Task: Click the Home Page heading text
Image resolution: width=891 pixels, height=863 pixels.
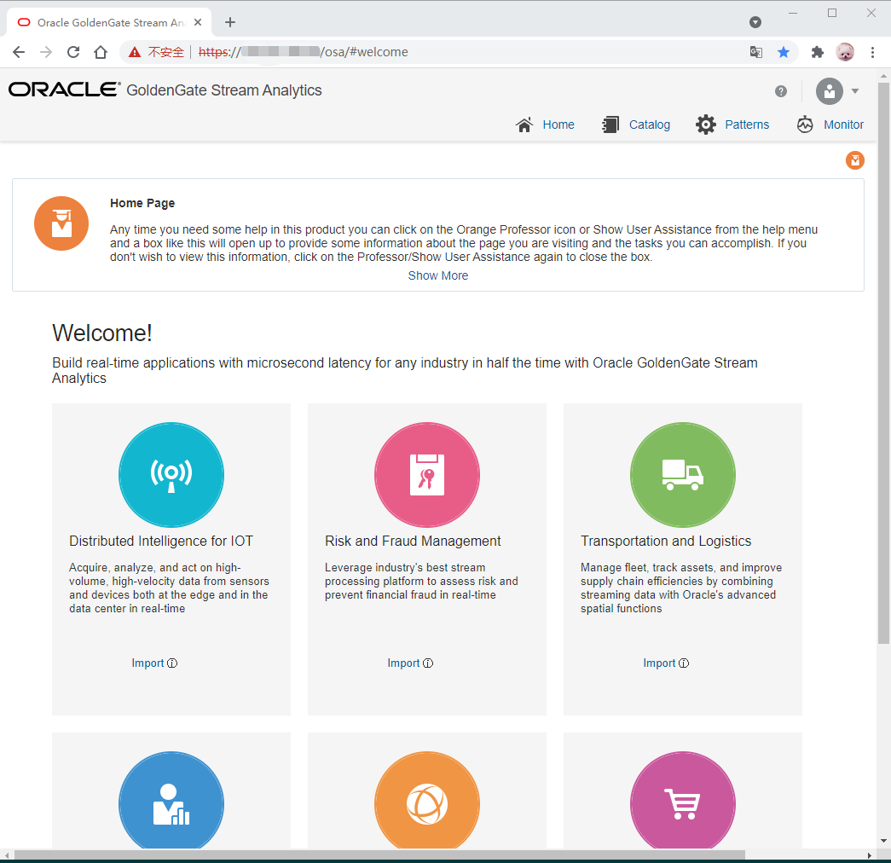Action: 142,203
